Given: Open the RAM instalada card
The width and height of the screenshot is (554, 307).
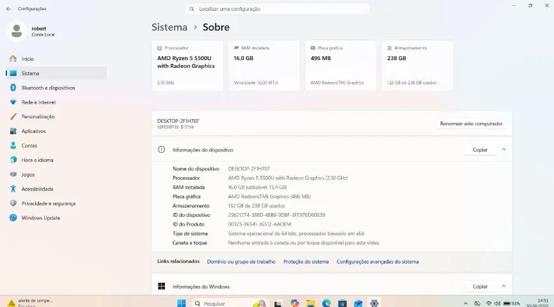Looking at the screenshot, I should 264,65.
